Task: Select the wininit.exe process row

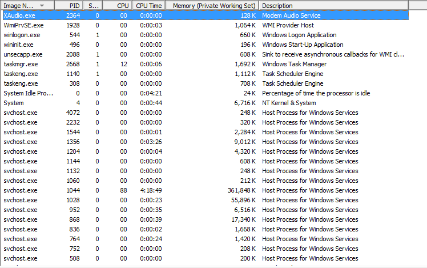Action: tap(18, 45)
